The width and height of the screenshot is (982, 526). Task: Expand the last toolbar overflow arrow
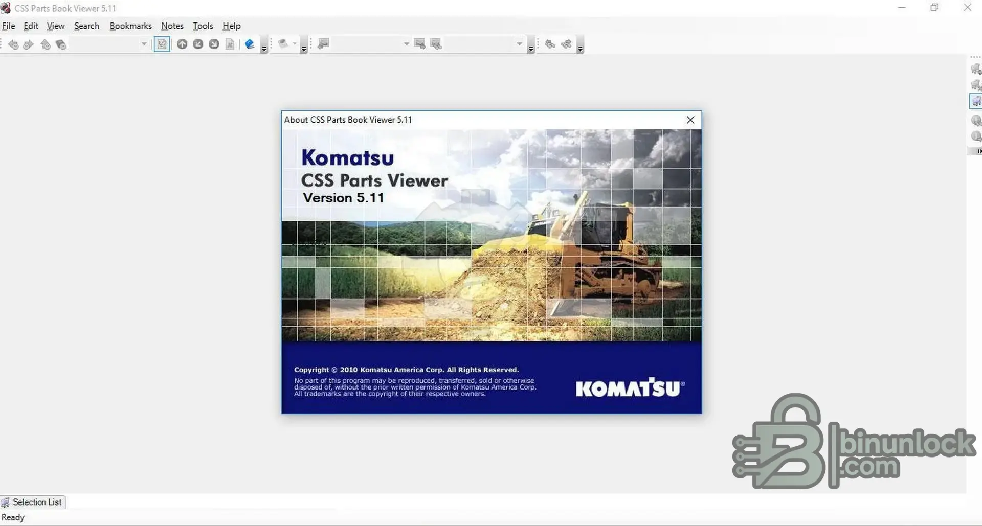coord(580,46)
